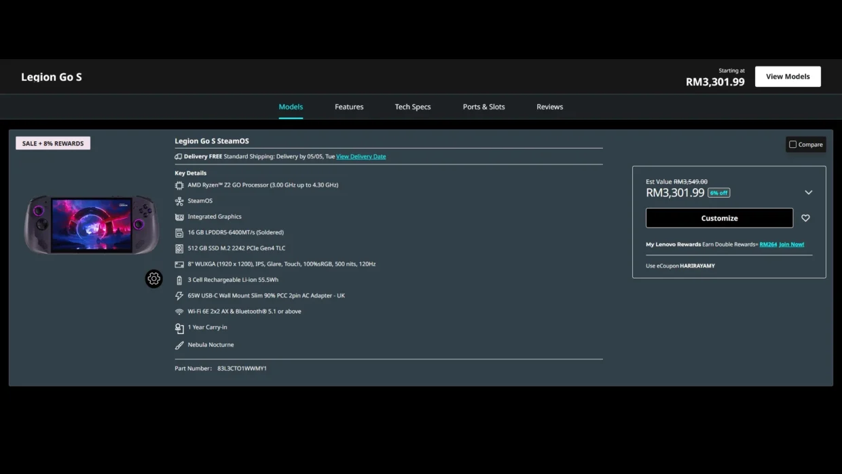The width and height of the screenshot is (842, 474).
Task: Go to the Reviews tab
Action: (549, 107)
